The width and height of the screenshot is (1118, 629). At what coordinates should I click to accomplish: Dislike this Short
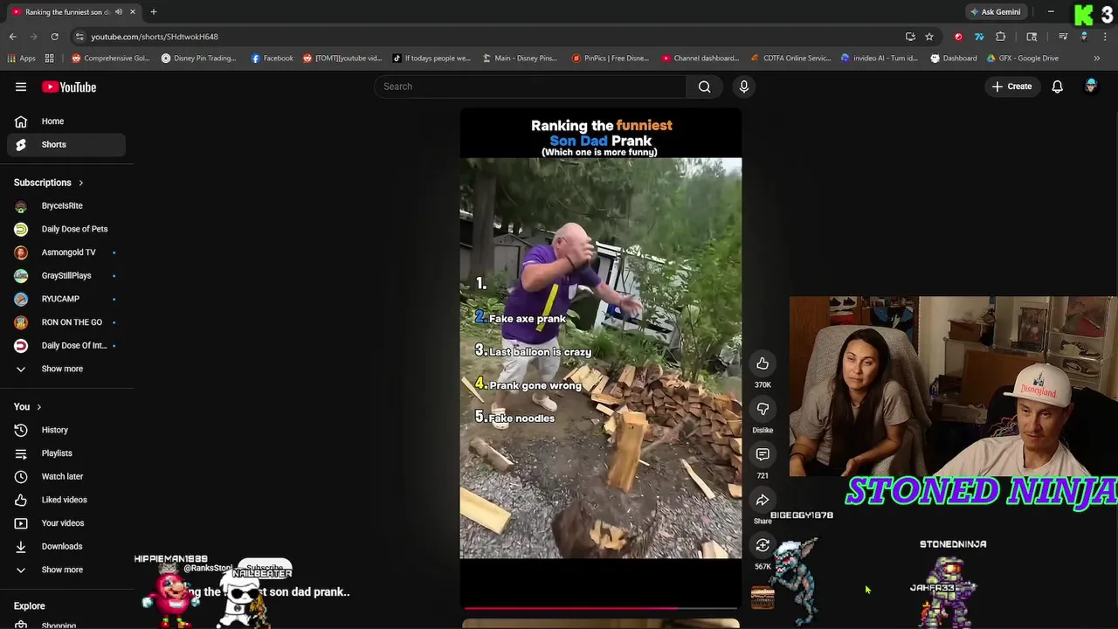(x=763, y=409)
